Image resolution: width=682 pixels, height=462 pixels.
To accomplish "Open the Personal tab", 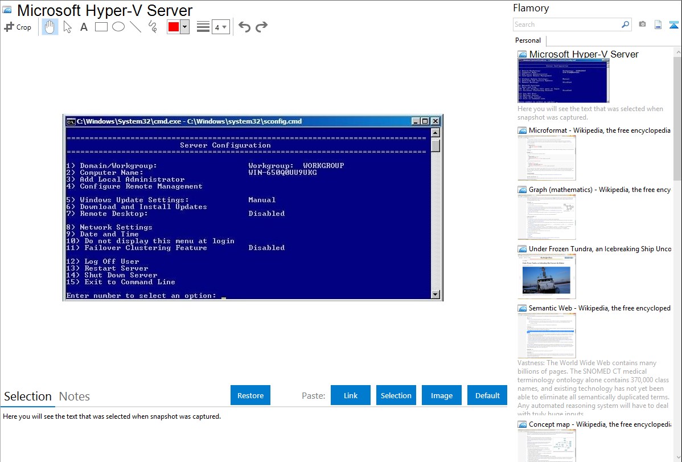I will tap(528, 40).
